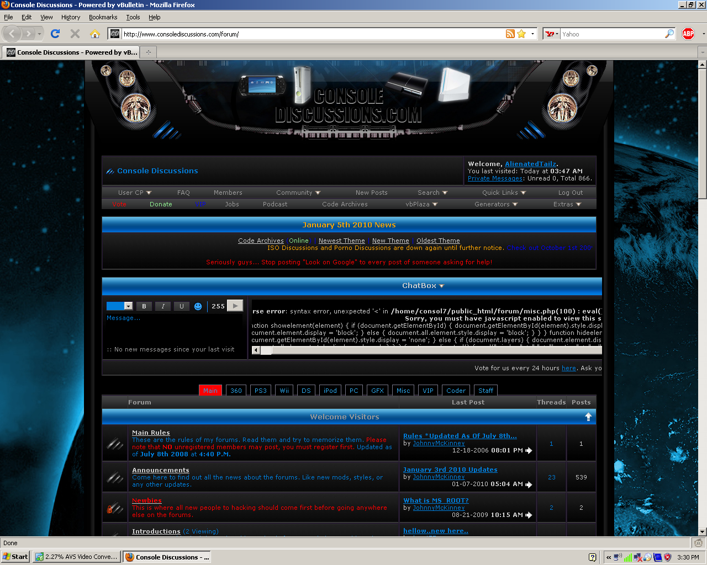Collapse the Welcome Visitors category arrow

tap(588, 417)
